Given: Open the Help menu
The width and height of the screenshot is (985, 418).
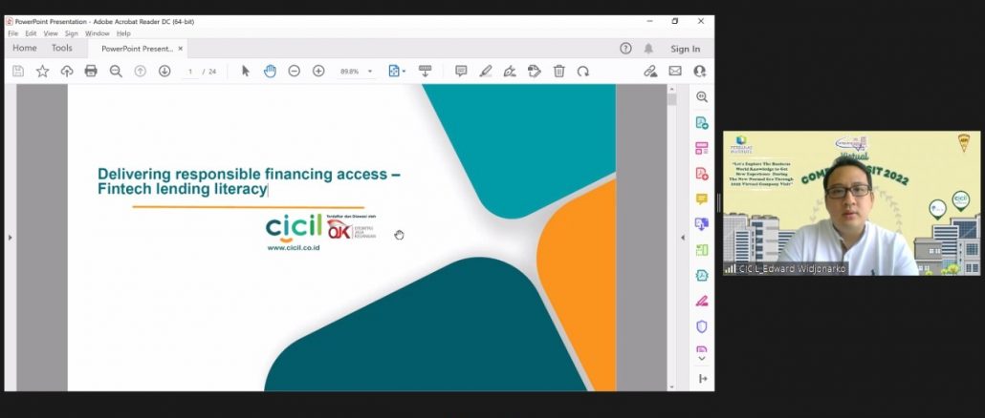Looking at the screenshot, I should click(123, 33).
